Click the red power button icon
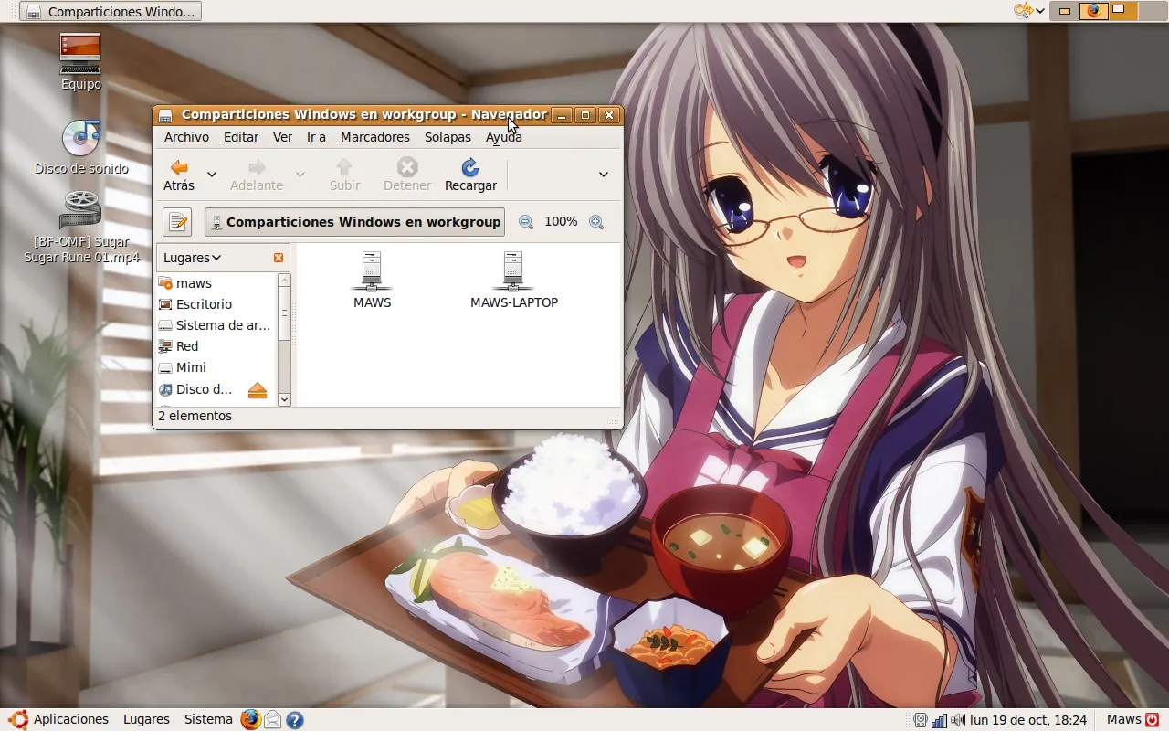 click(1153, 720)
